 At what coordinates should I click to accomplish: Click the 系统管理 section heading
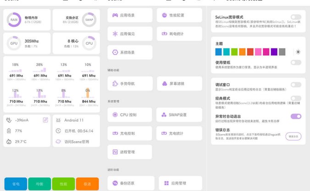[x=113, y=101]
